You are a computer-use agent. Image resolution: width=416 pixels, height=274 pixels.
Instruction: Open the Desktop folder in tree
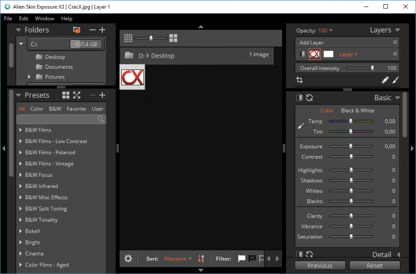click(55, 57)
